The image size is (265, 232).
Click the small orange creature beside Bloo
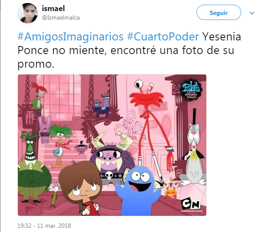point(171,189)
